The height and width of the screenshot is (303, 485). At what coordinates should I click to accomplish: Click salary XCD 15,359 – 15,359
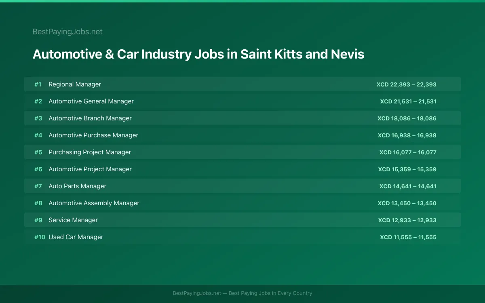coord(407,169)
